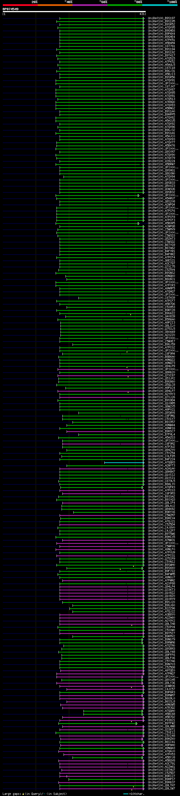Click the red ~20% identity legend bar

pos(20,5)
